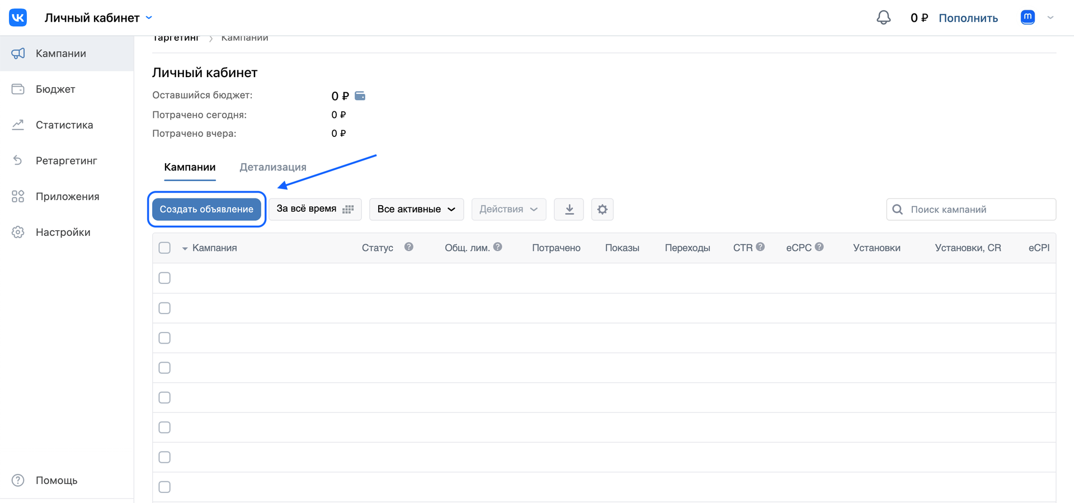Toggle the select-all campaigns checkbox in header
1074x503 pixels.
click(x=164, y=248)
